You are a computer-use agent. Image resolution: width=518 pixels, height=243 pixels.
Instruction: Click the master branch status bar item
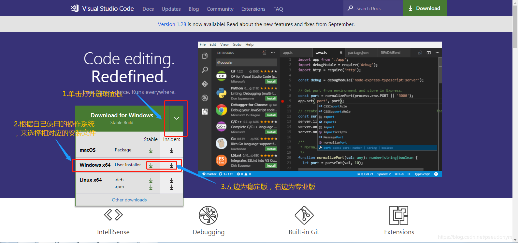pyautogui.click(x=209, y=174)
